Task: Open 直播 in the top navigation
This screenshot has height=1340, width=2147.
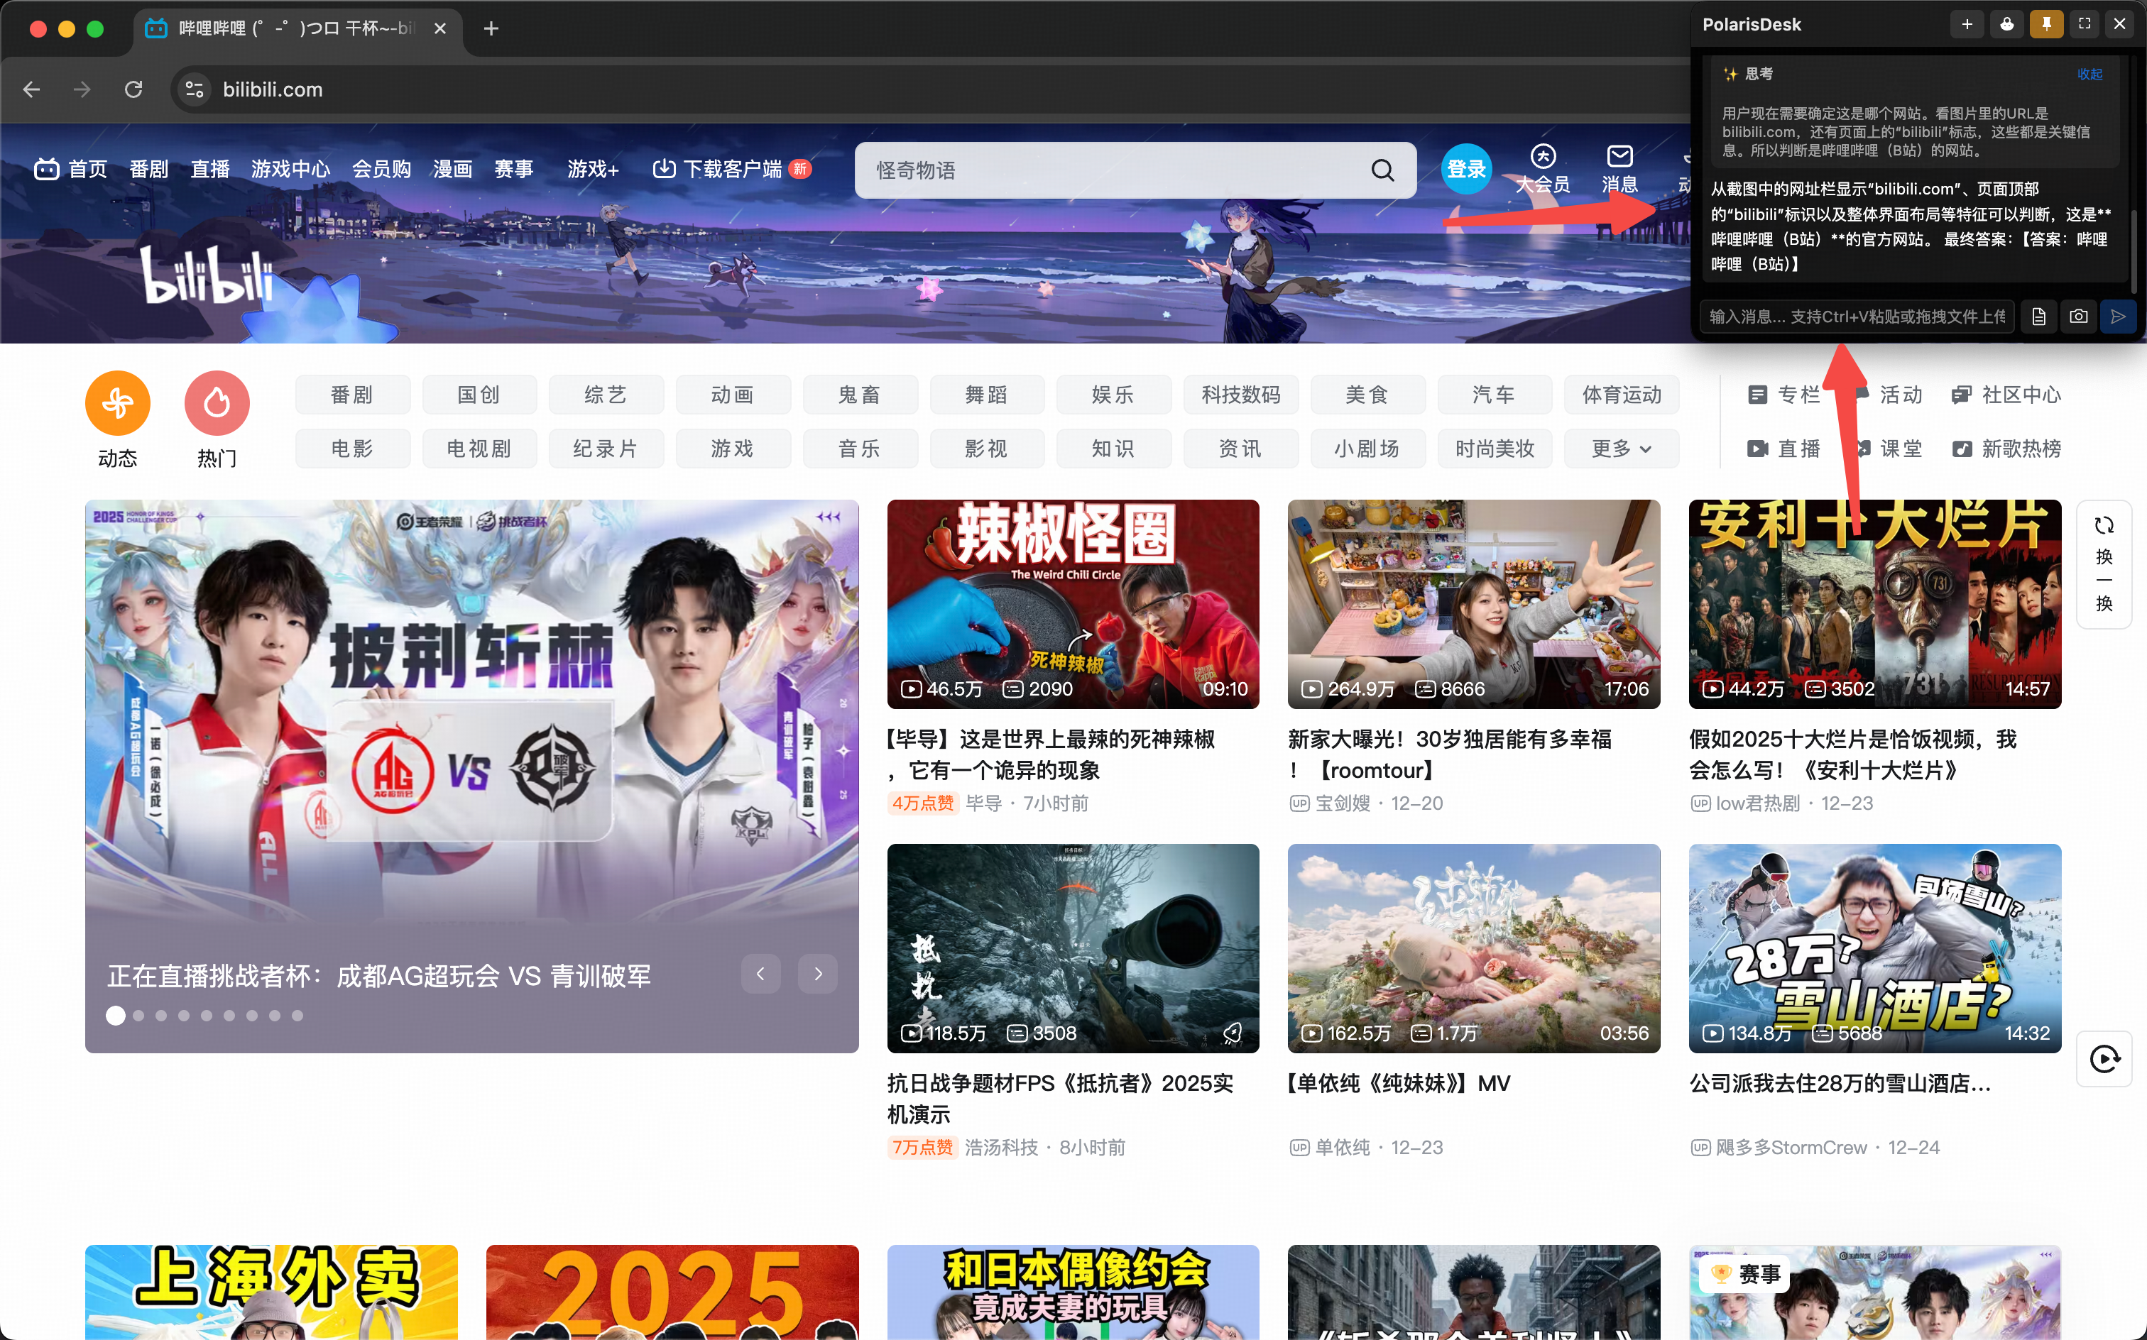Action: pos(210,169)
